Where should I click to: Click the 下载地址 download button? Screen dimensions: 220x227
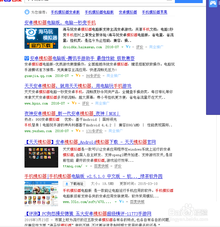(x=74, y=184)
